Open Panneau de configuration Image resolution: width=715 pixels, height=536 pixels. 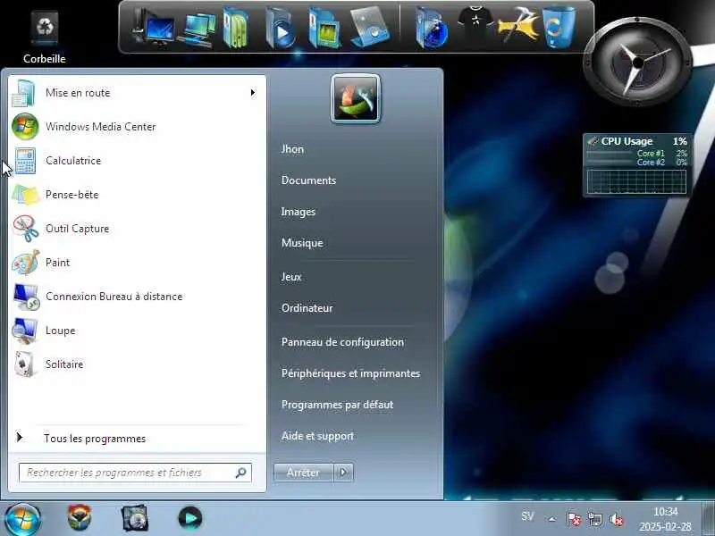point(342,342)
